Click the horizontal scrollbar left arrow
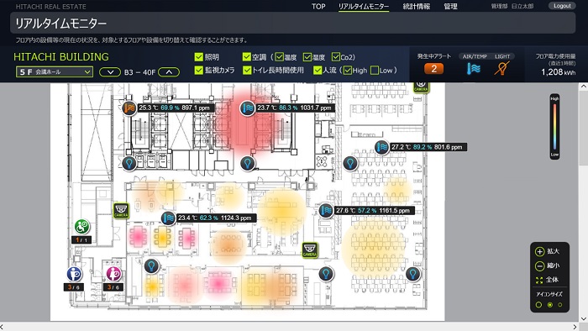The height and width of the screenshot is (331, 588). 3,327
